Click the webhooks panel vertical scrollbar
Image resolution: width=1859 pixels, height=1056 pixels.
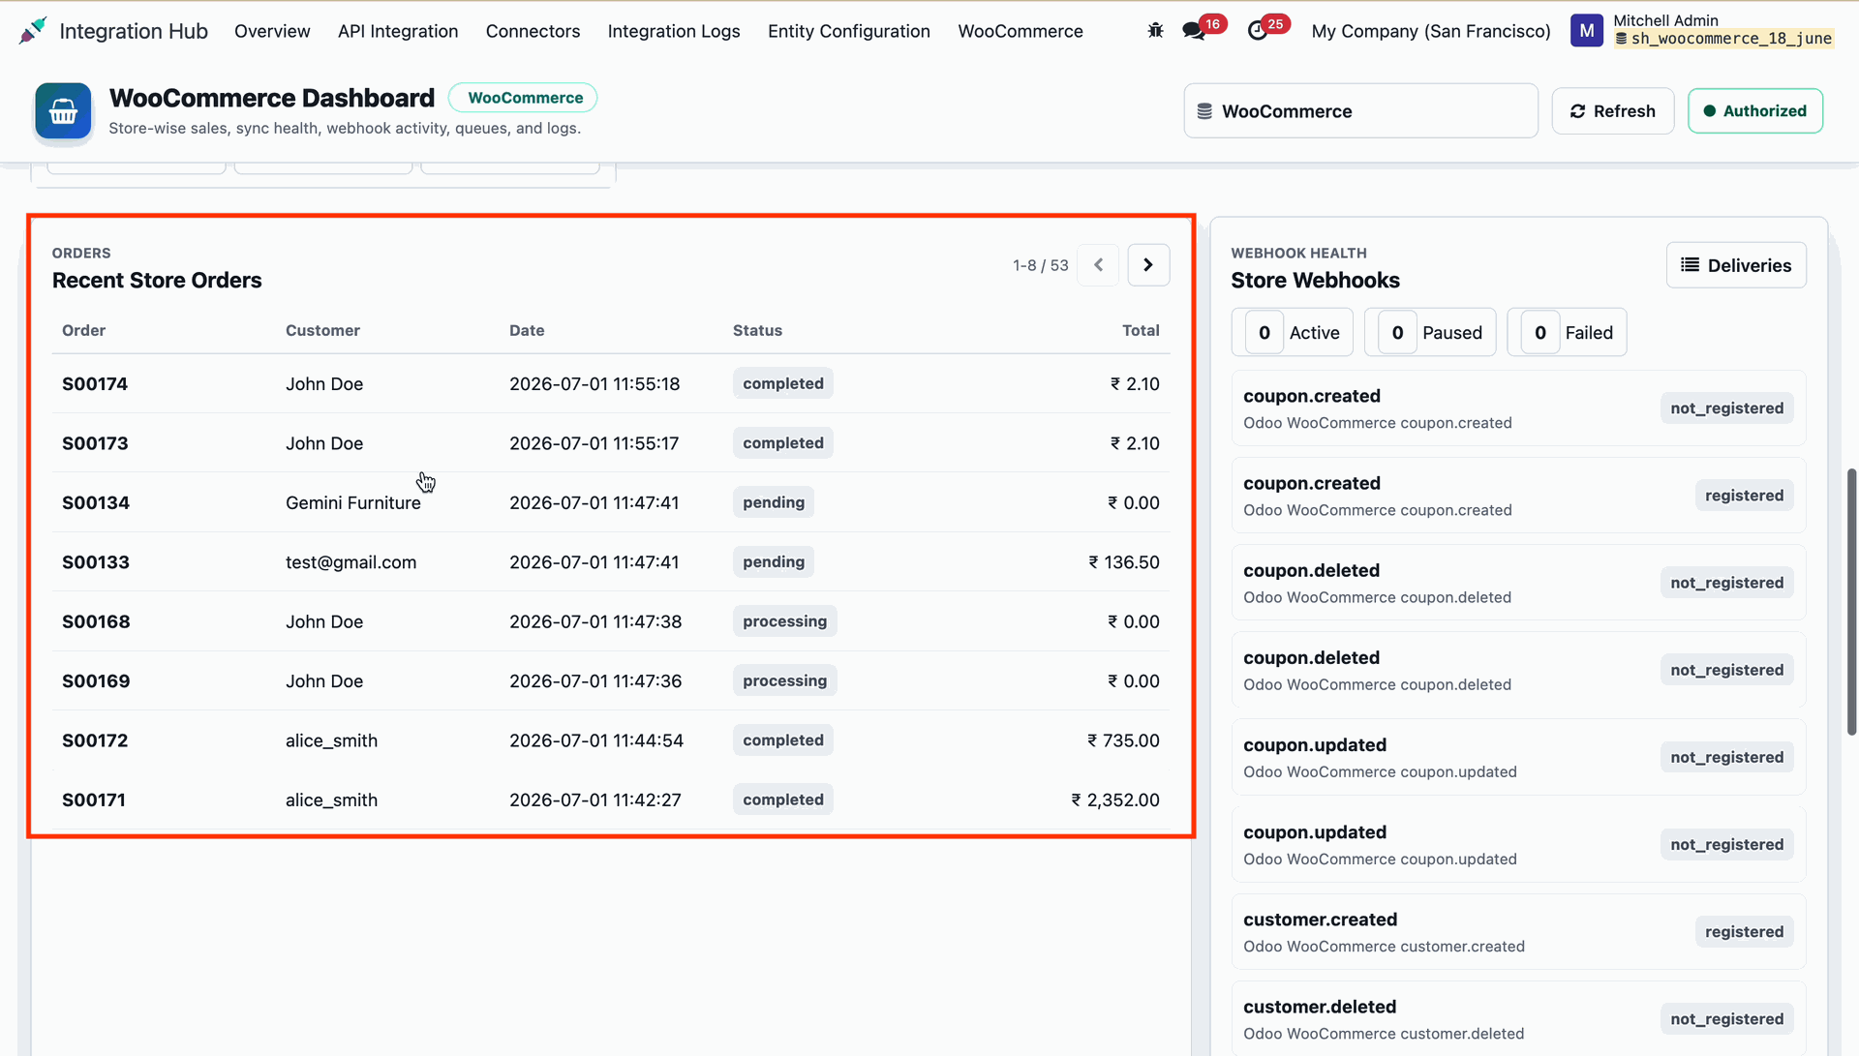(1851, 602)
